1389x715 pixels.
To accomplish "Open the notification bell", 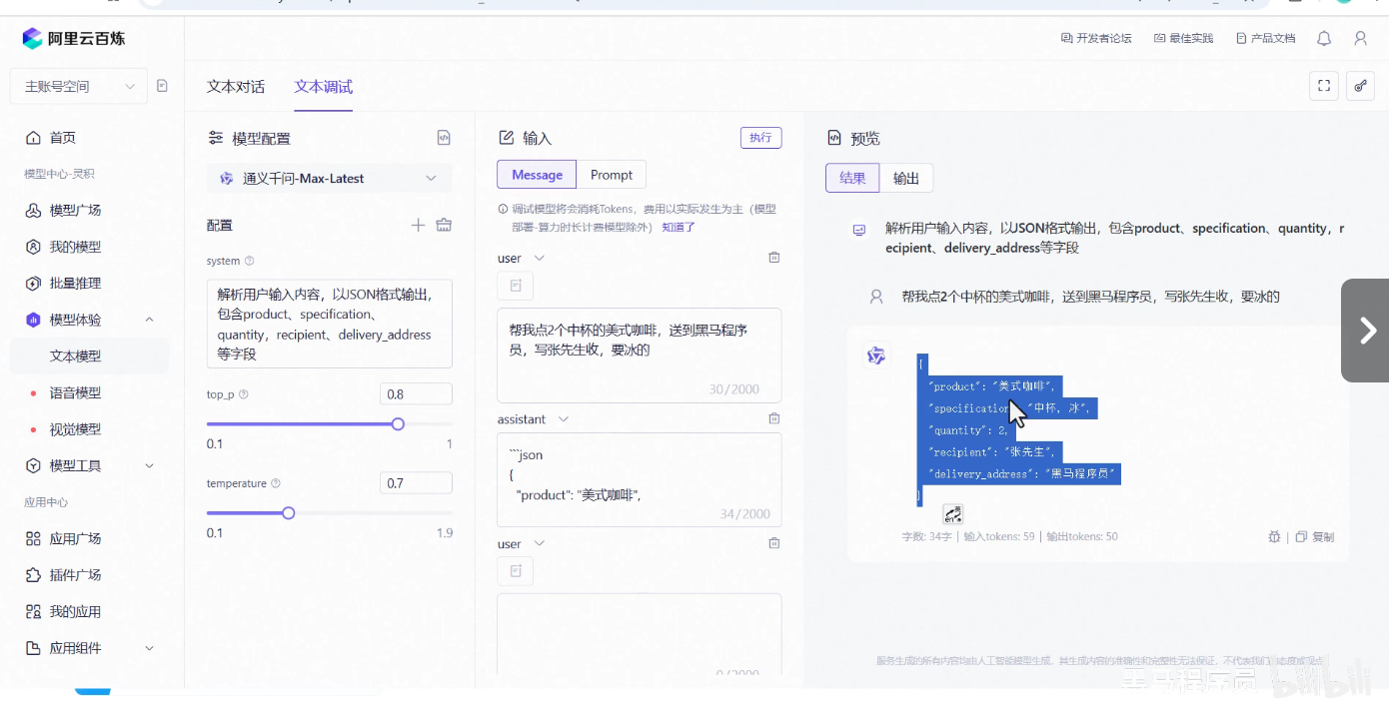I will pos(1324,38).
